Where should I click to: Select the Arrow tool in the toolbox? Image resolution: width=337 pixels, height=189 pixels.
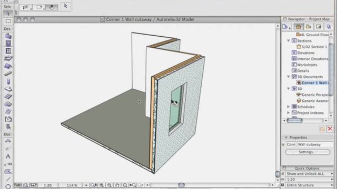[x=8, y=14]
